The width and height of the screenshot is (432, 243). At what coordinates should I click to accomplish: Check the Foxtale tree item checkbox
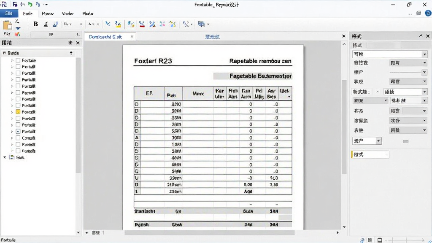(18, 60)
